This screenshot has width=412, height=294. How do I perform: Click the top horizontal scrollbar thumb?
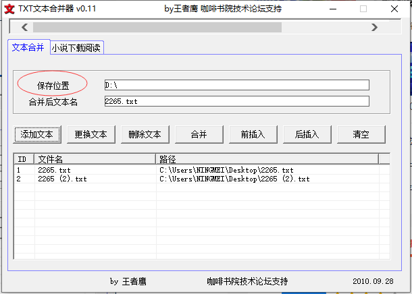(x=157, y=27)
